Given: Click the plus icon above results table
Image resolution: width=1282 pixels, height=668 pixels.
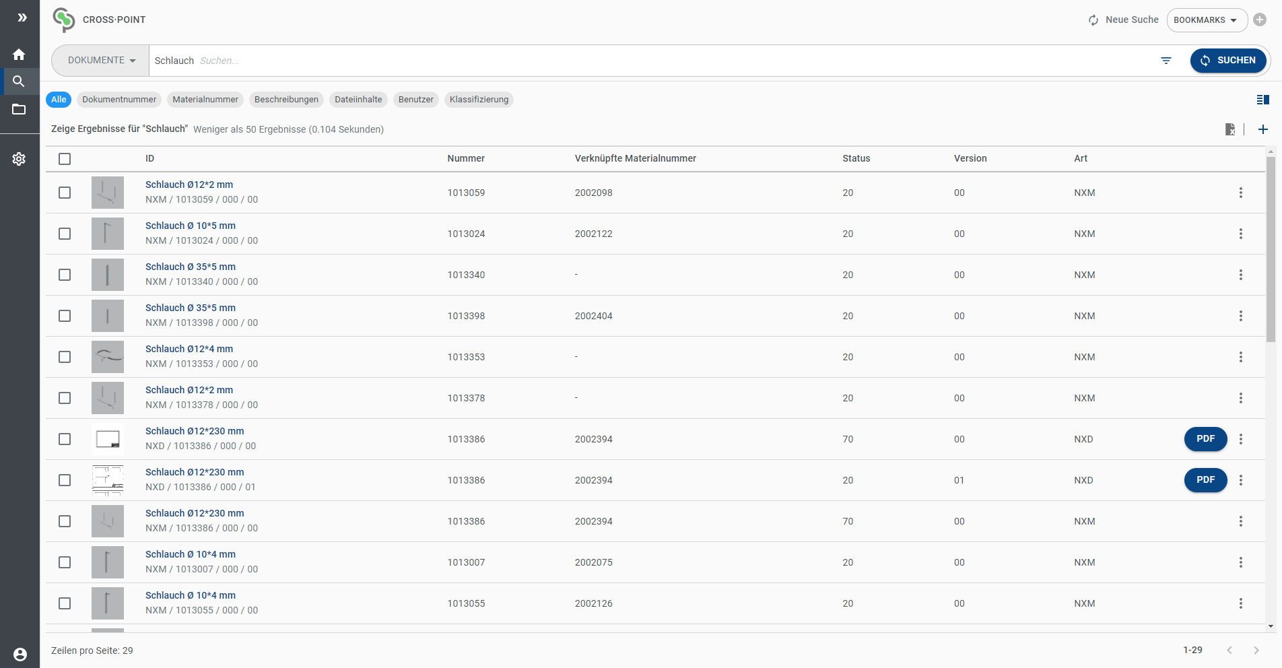Looking at the screenshot, I should click(x=1263, y=129).
